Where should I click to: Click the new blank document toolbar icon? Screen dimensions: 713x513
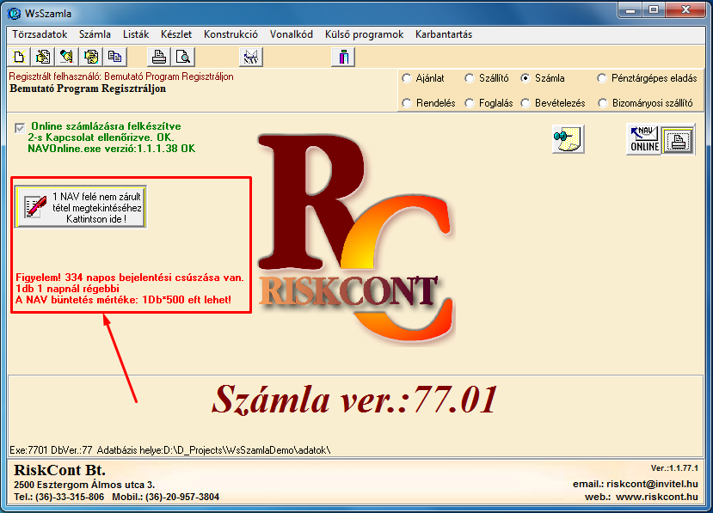pyautogui.click(x=19, y=58)
